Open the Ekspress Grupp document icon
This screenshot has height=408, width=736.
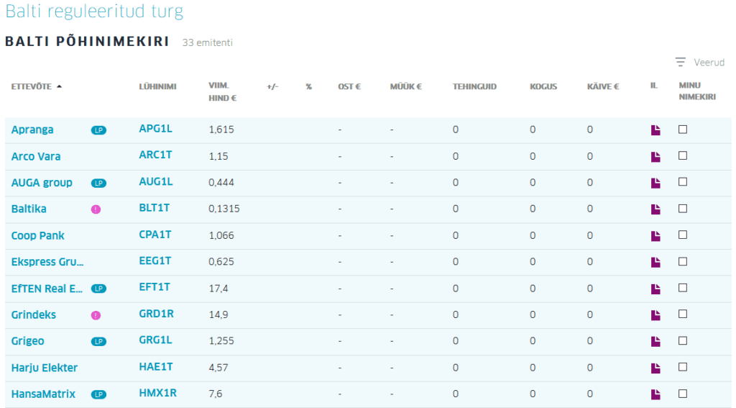click(655, 262)
